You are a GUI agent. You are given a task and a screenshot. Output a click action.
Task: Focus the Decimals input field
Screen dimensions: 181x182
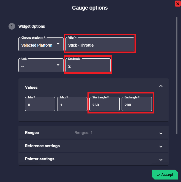coord(88,66)
